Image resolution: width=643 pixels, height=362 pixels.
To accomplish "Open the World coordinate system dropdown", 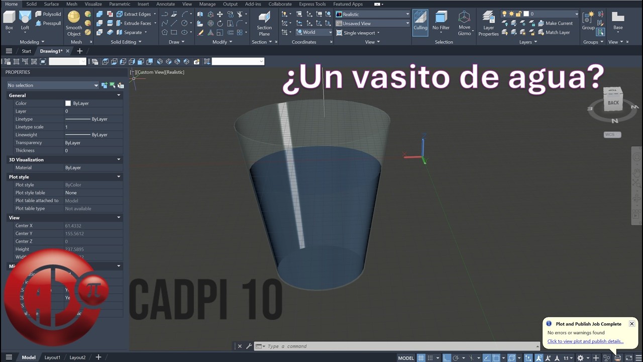I will point(314,32).
